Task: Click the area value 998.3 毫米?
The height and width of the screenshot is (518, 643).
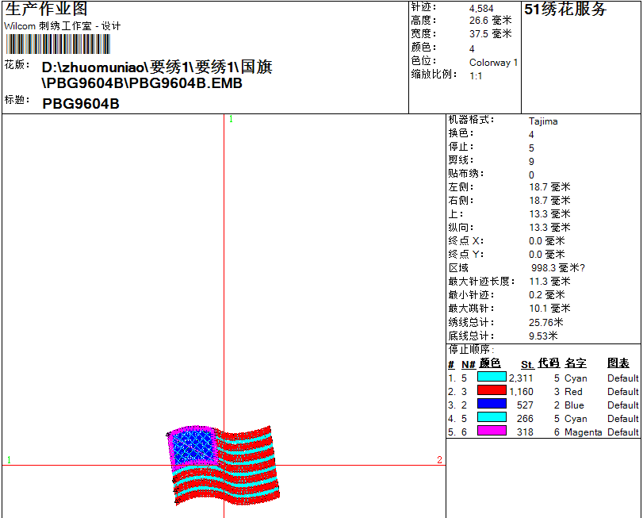Action: click(558, 268)
